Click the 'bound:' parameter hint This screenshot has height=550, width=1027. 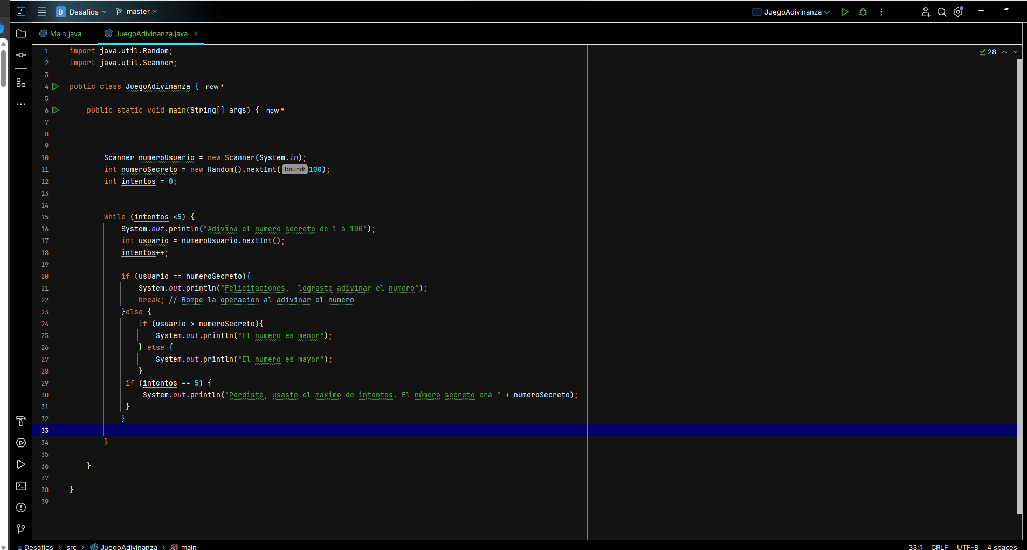[295, 169]
